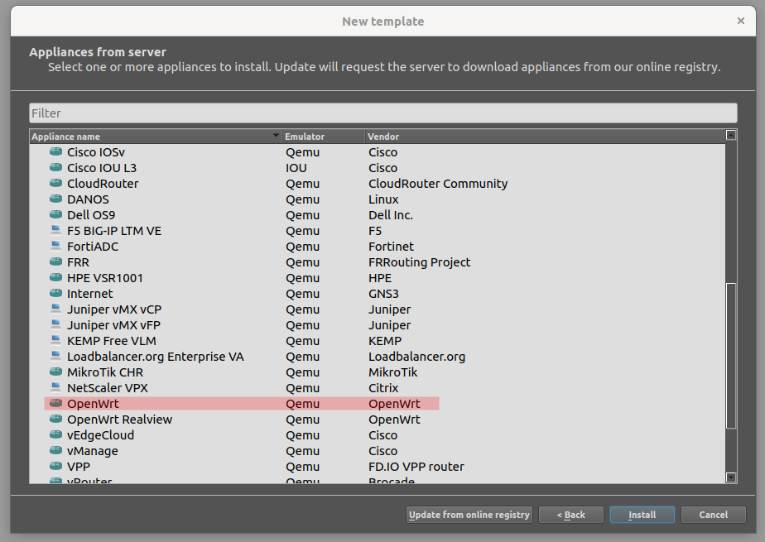Select the Internet appliance name

[x=89, y=294]
